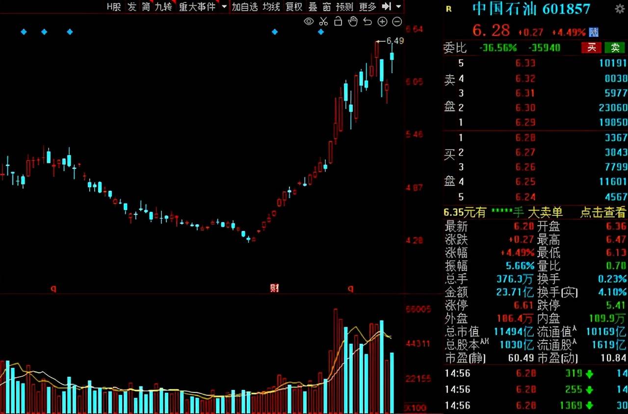The height and width of the screenshot is (414, 628).
Task: Click stock name 中国石油 601857
Action: coord(531,9)
